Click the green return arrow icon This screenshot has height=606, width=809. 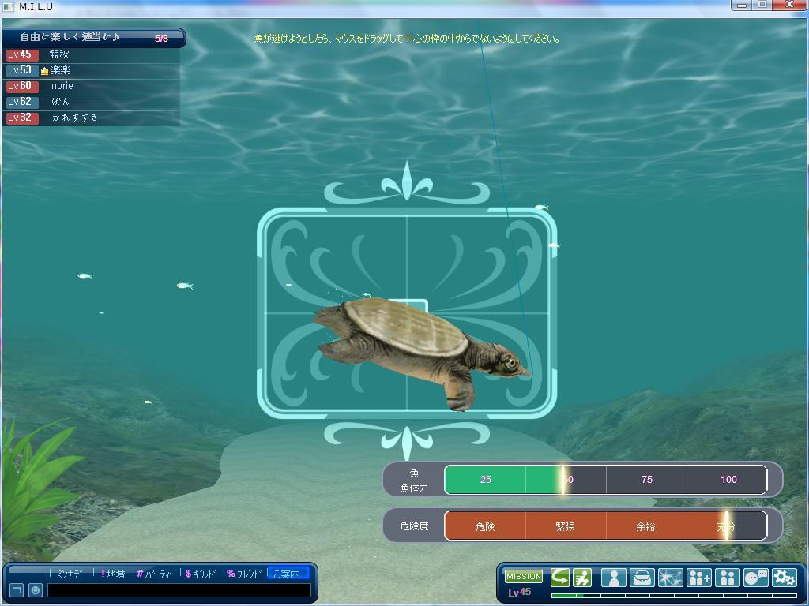(x=560, y=578)
